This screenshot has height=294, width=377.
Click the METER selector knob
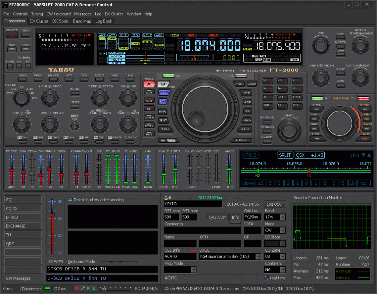tap(22, 98)
